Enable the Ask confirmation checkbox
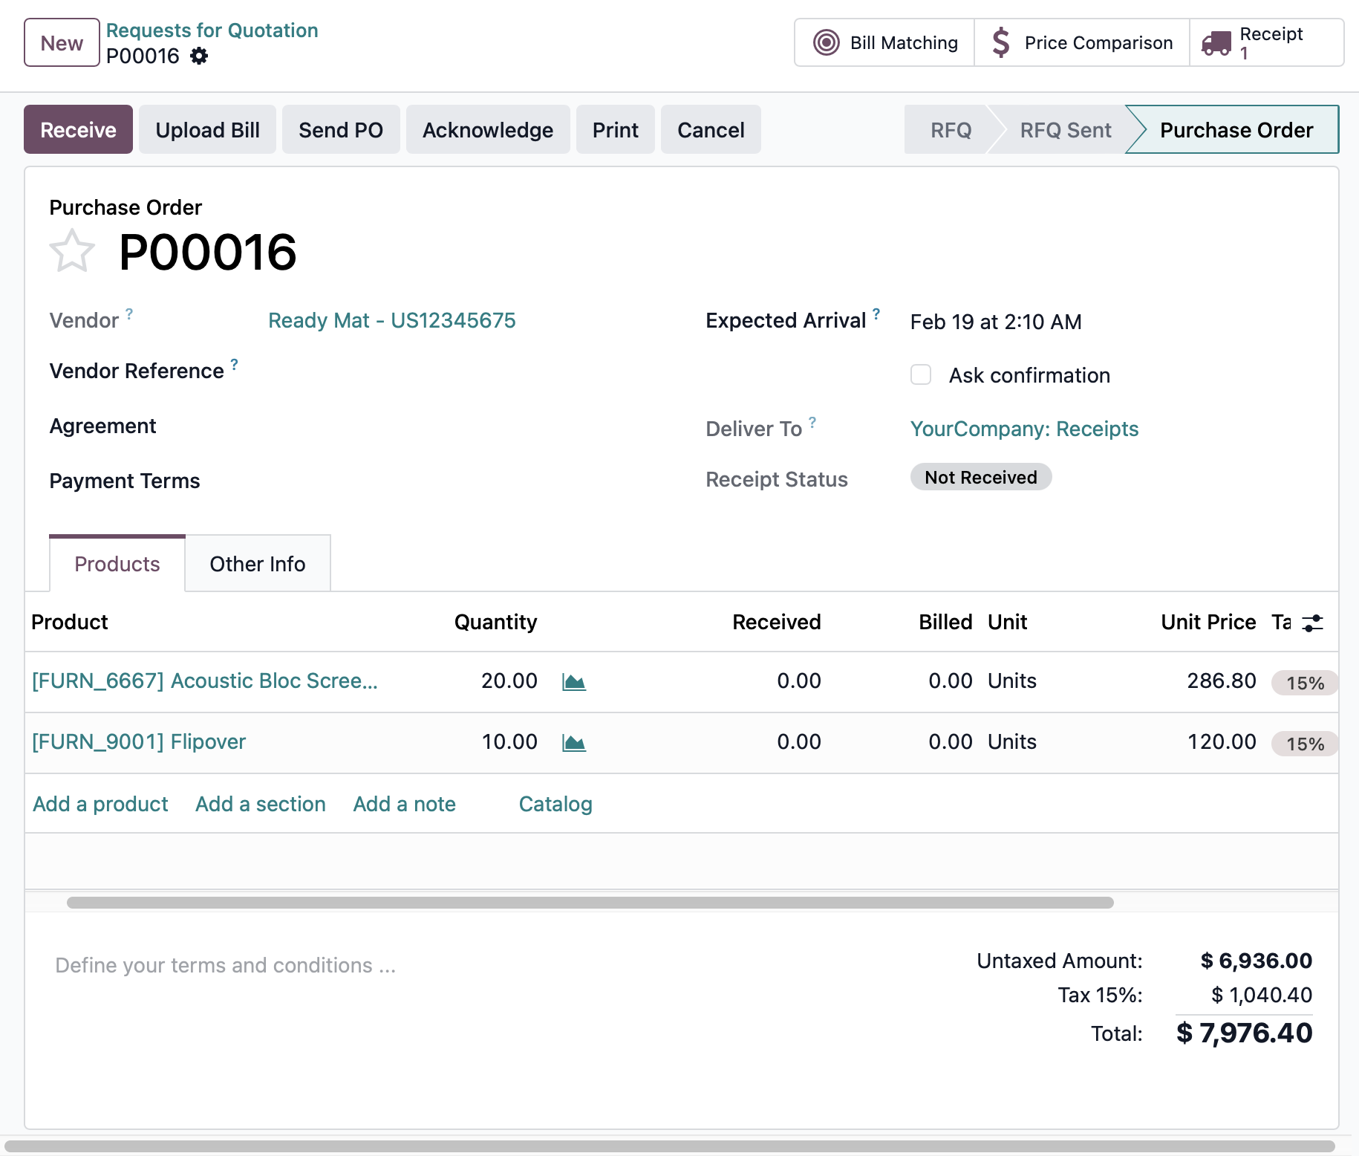 coord(921,374)
